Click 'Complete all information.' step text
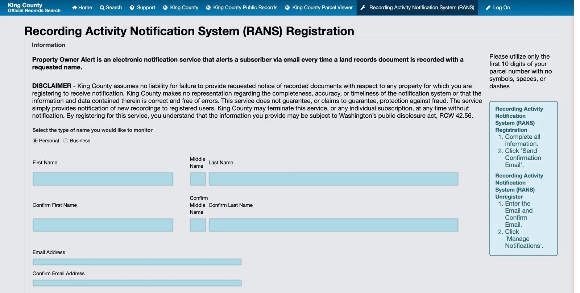The height and width of the screenshot is (293, 580). pos(522,140)
